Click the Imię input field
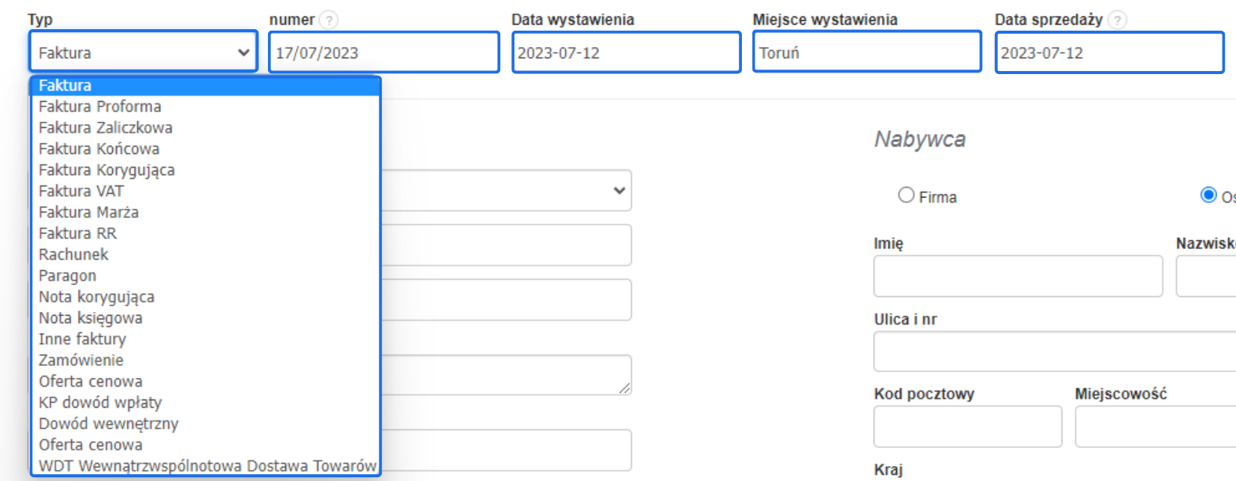The image size is (1236, 481). pyautogui.click(x=1017, y=276)
